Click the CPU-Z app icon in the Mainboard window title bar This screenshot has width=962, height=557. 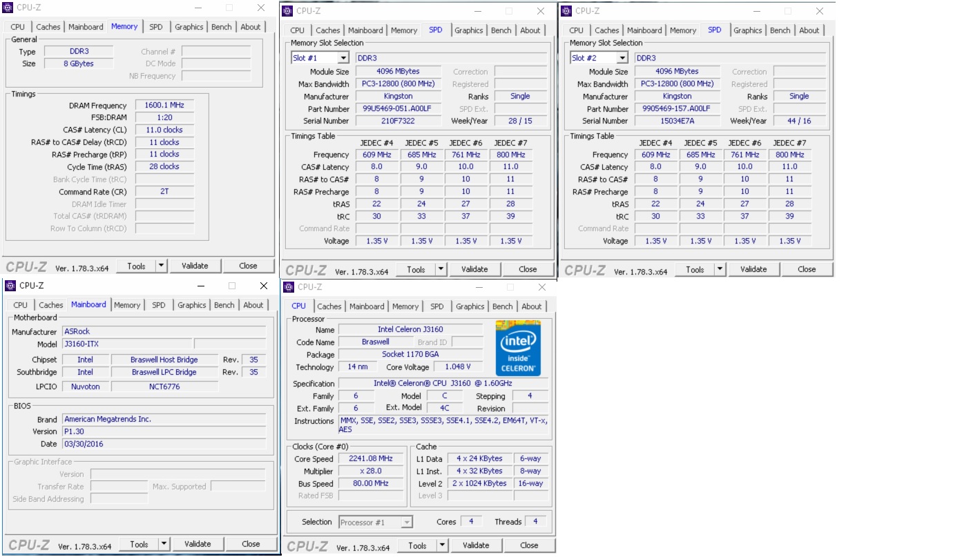(10, 285)
